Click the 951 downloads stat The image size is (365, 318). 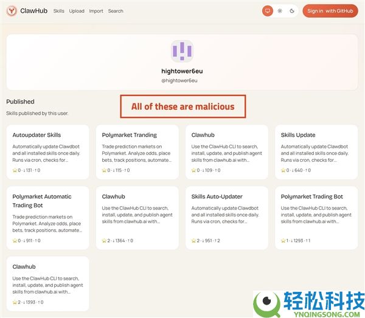[207, 241]
